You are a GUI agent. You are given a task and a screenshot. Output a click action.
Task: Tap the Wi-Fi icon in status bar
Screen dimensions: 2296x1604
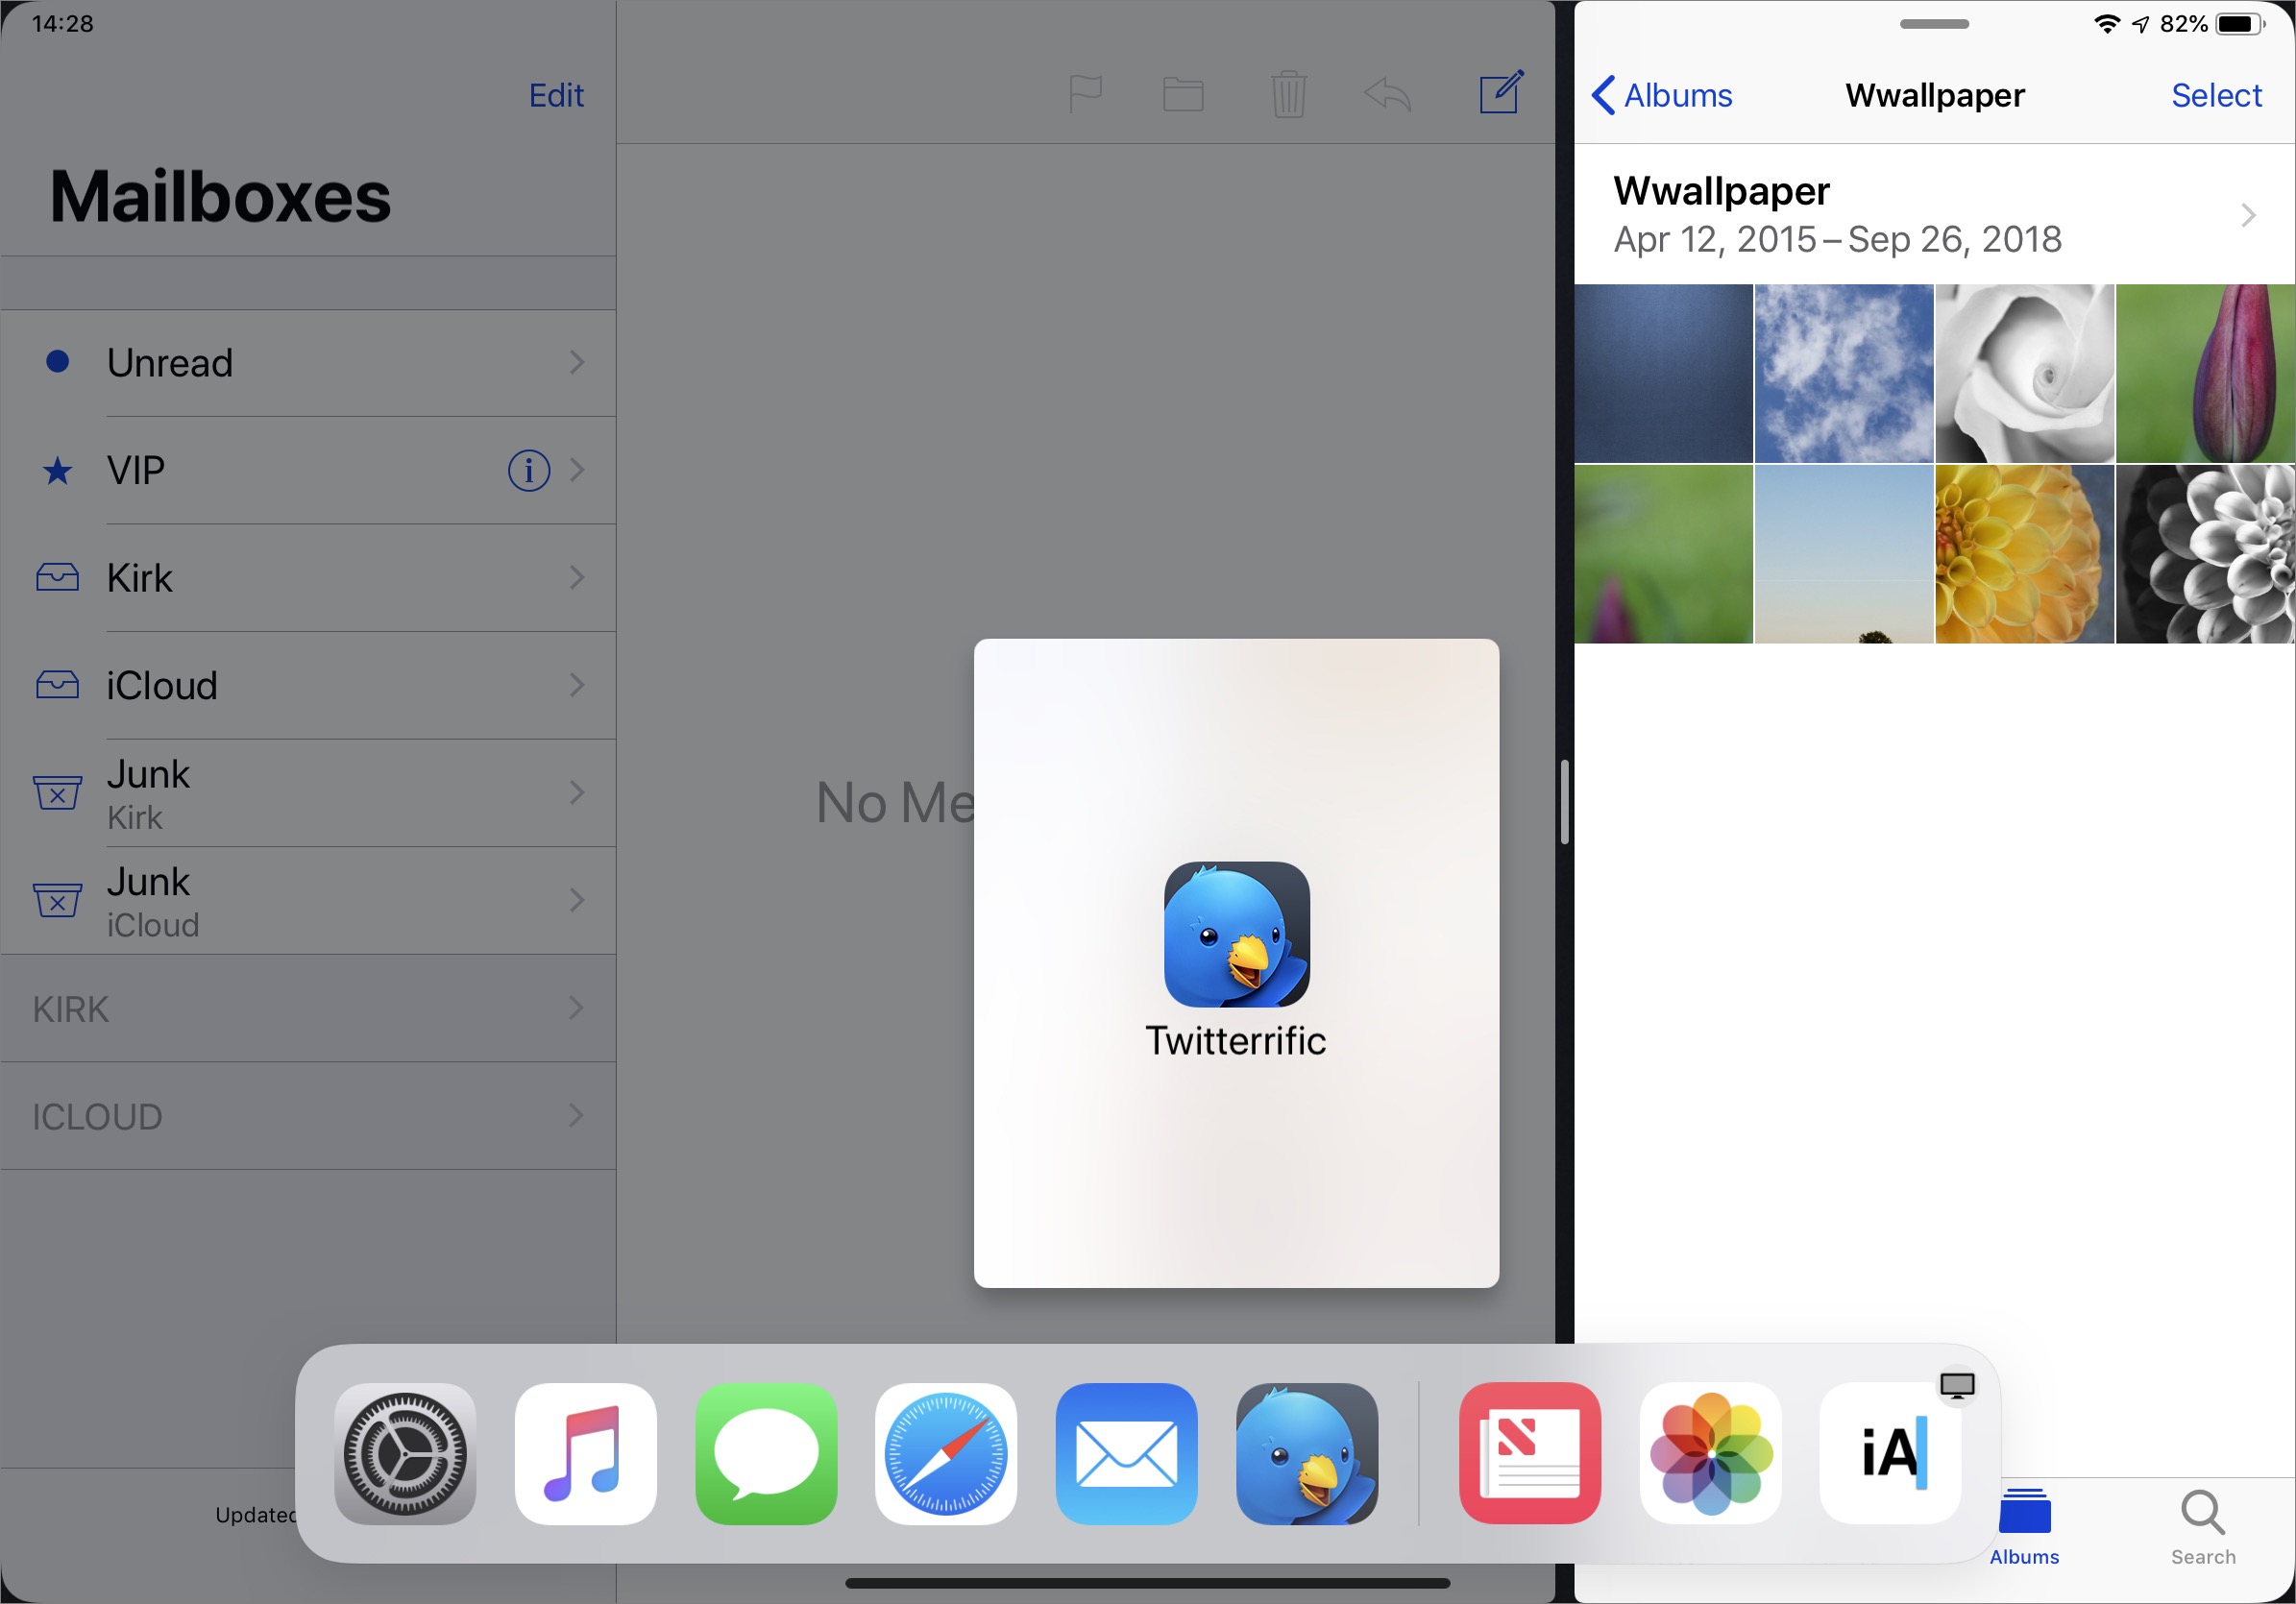(x=2107, y=24)
